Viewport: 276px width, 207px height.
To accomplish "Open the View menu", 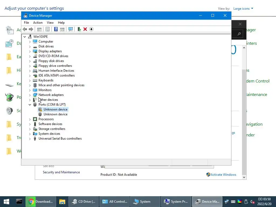I will tap(50, 23).
